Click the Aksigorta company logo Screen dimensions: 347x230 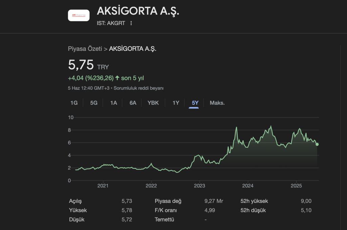point(79,15)
